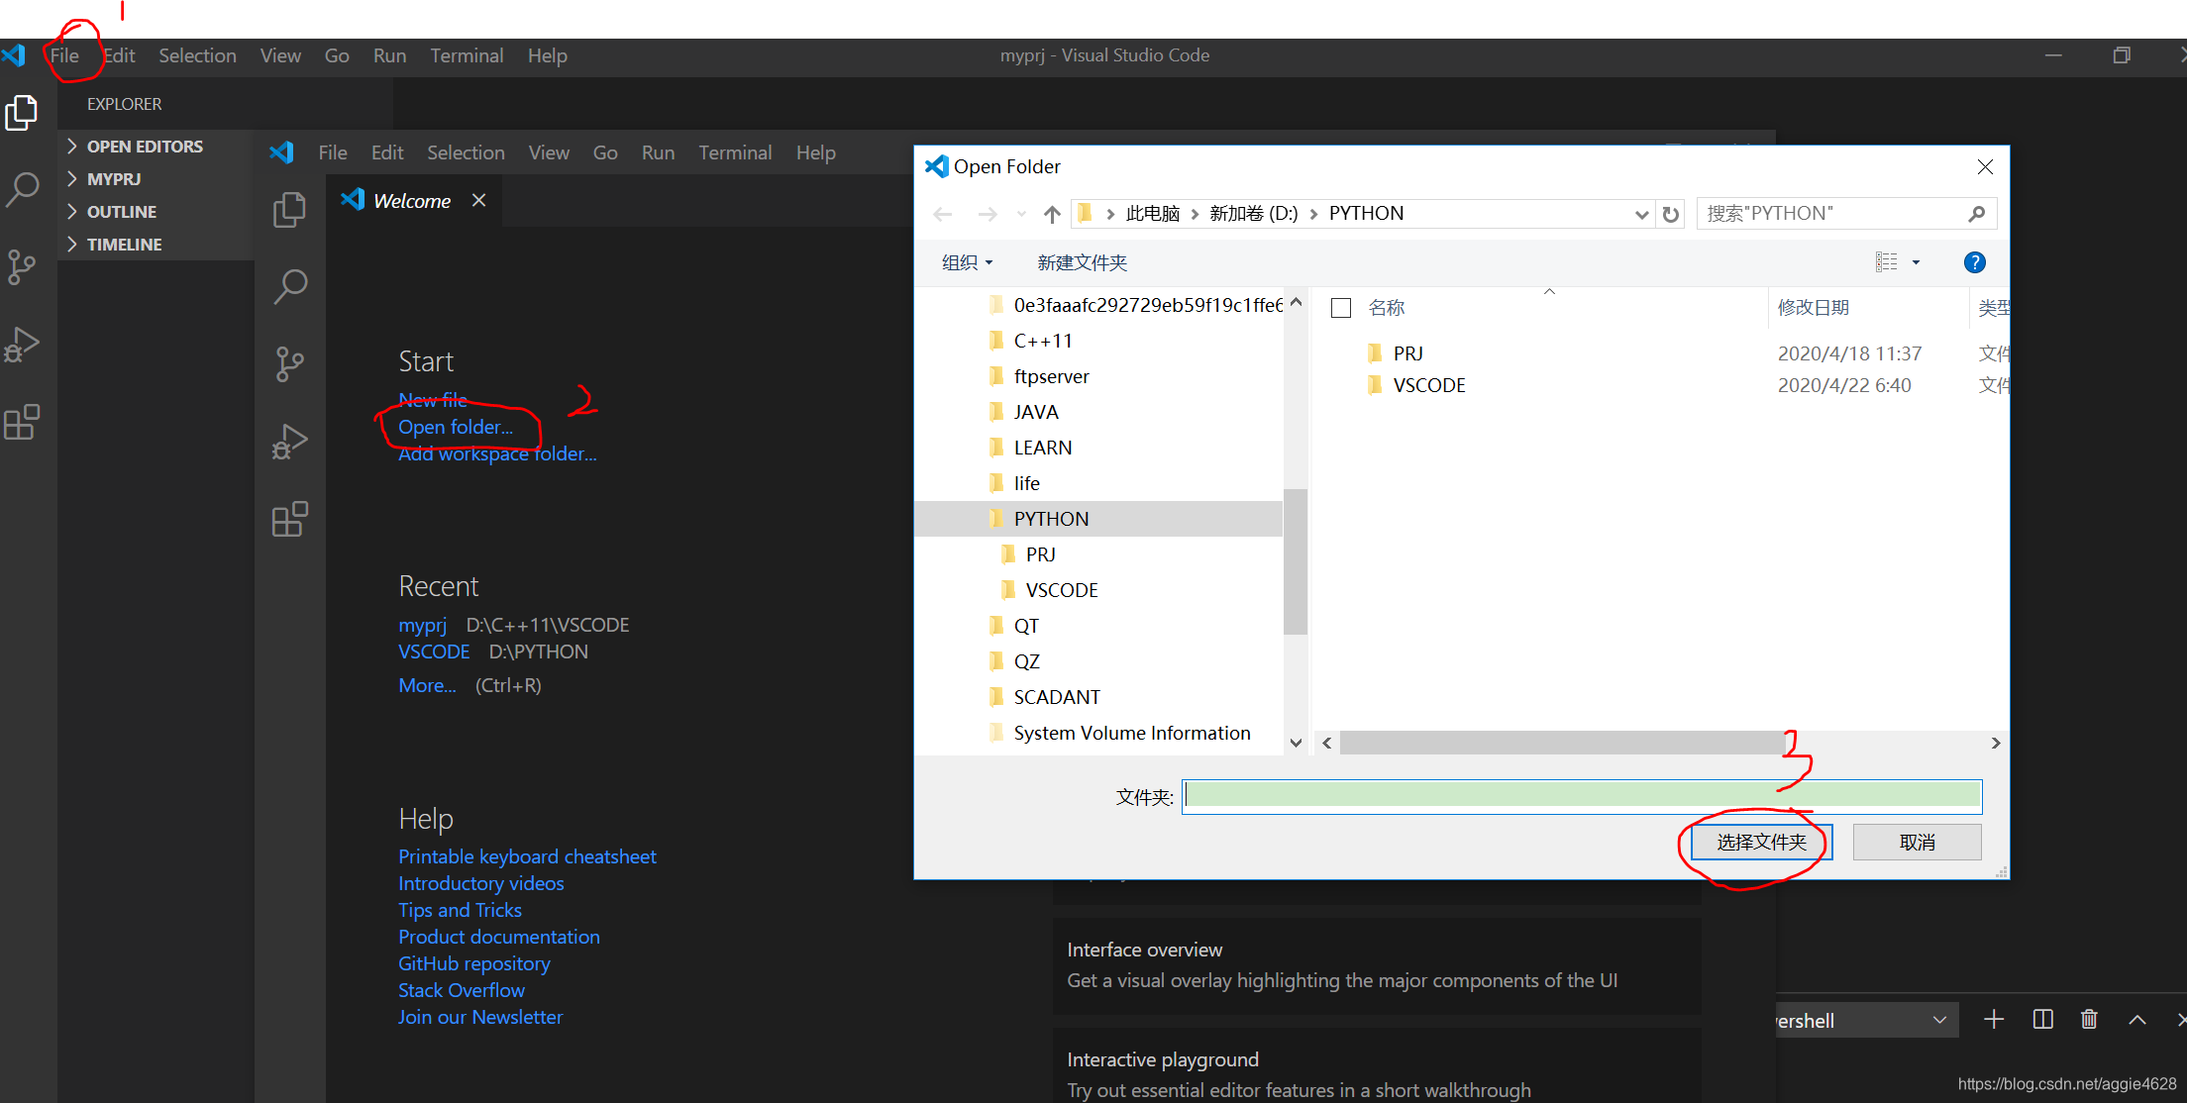The width and height of the screenshot is (2187, 1103).
Task: Open the File menu
Action: click(x=64, y=56)
